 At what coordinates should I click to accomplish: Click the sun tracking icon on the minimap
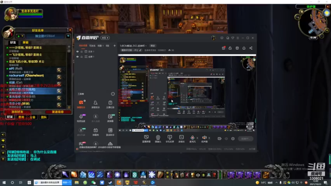pyautogui.click(x=326, y=13)
